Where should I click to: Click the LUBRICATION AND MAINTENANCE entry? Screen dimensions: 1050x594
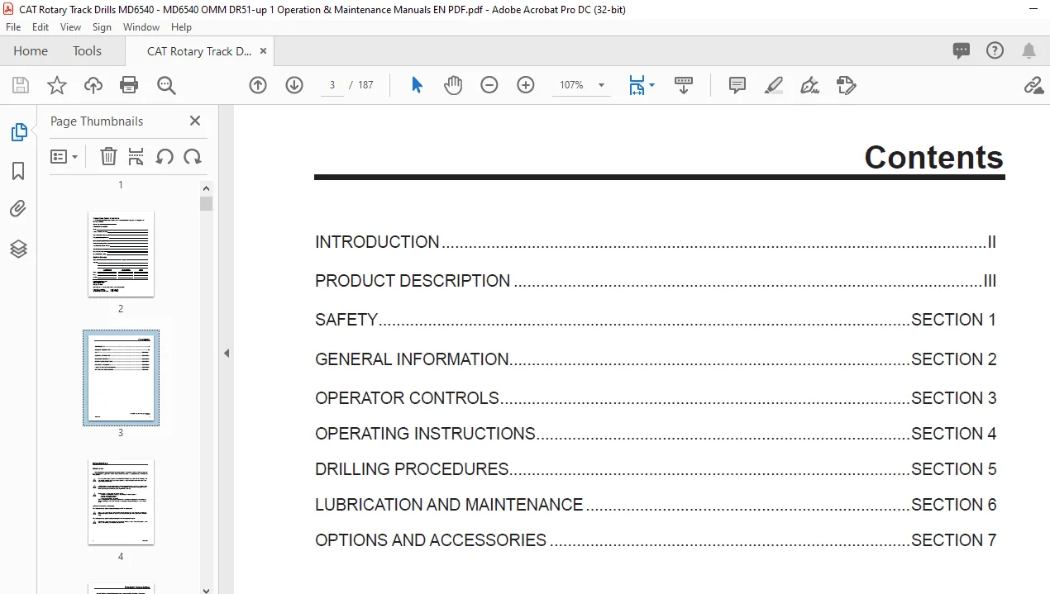[x=656, y=505]
